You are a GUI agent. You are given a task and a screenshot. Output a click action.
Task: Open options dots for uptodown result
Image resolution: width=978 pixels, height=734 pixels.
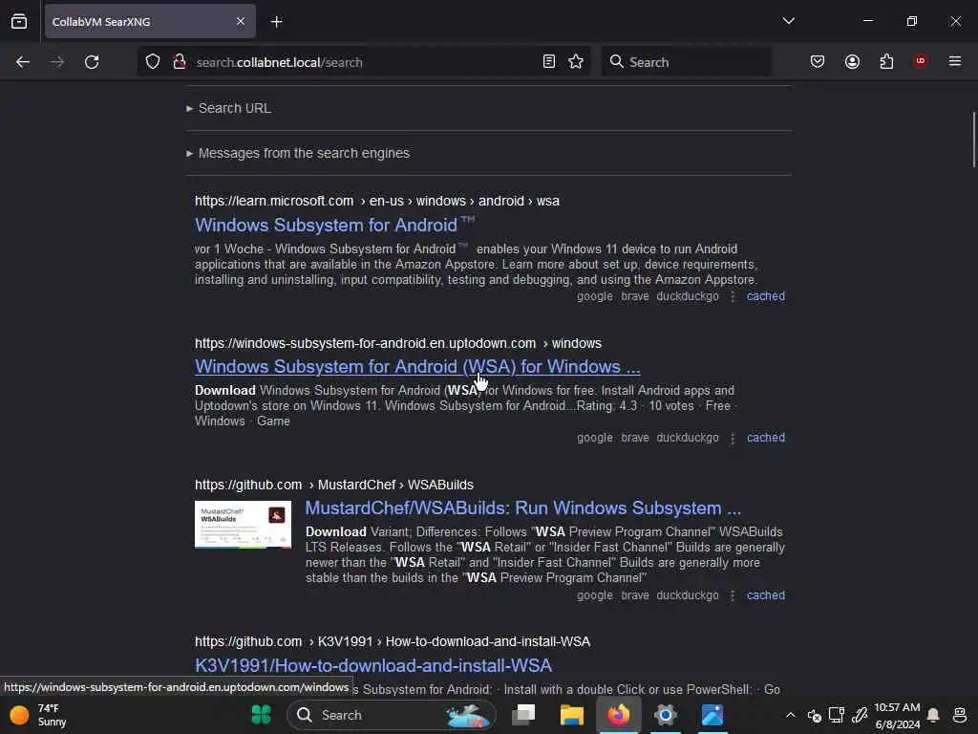(733, 438)
